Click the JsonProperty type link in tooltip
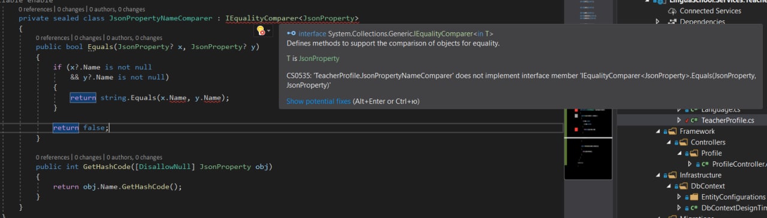Screen dimensions: 767x218 tap(319, 59)
